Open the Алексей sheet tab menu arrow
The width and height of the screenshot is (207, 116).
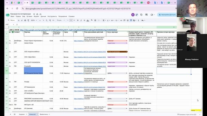(x=37, y=114)
